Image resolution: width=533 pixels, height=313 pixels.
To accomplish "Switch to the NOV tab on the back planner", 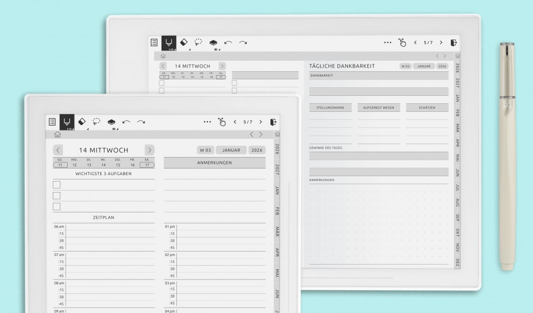I will pyautogui.click(x=458, y=247).
